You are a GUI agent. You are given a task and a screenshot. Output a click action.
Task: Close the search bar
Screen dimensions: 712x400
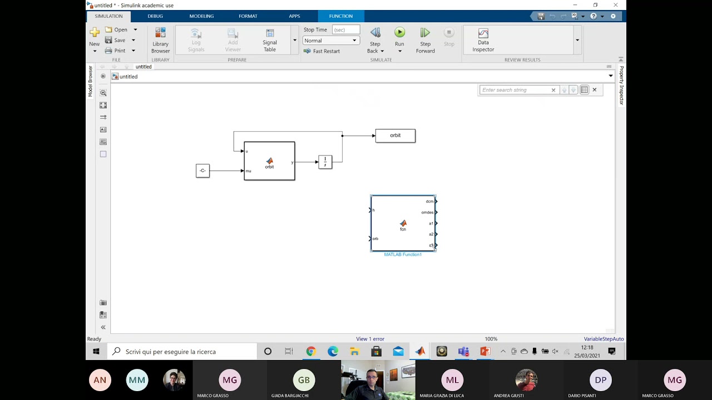(594, 89)
